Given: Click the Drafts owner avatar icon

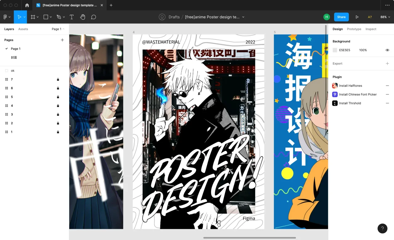Looking at the screenshot, I should (x=162, y=17).
